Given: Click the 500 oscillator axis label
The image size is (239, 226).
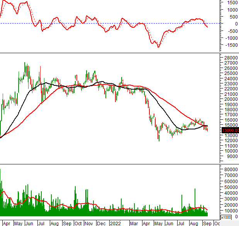Looking at the screenshot, I should 234,16.
